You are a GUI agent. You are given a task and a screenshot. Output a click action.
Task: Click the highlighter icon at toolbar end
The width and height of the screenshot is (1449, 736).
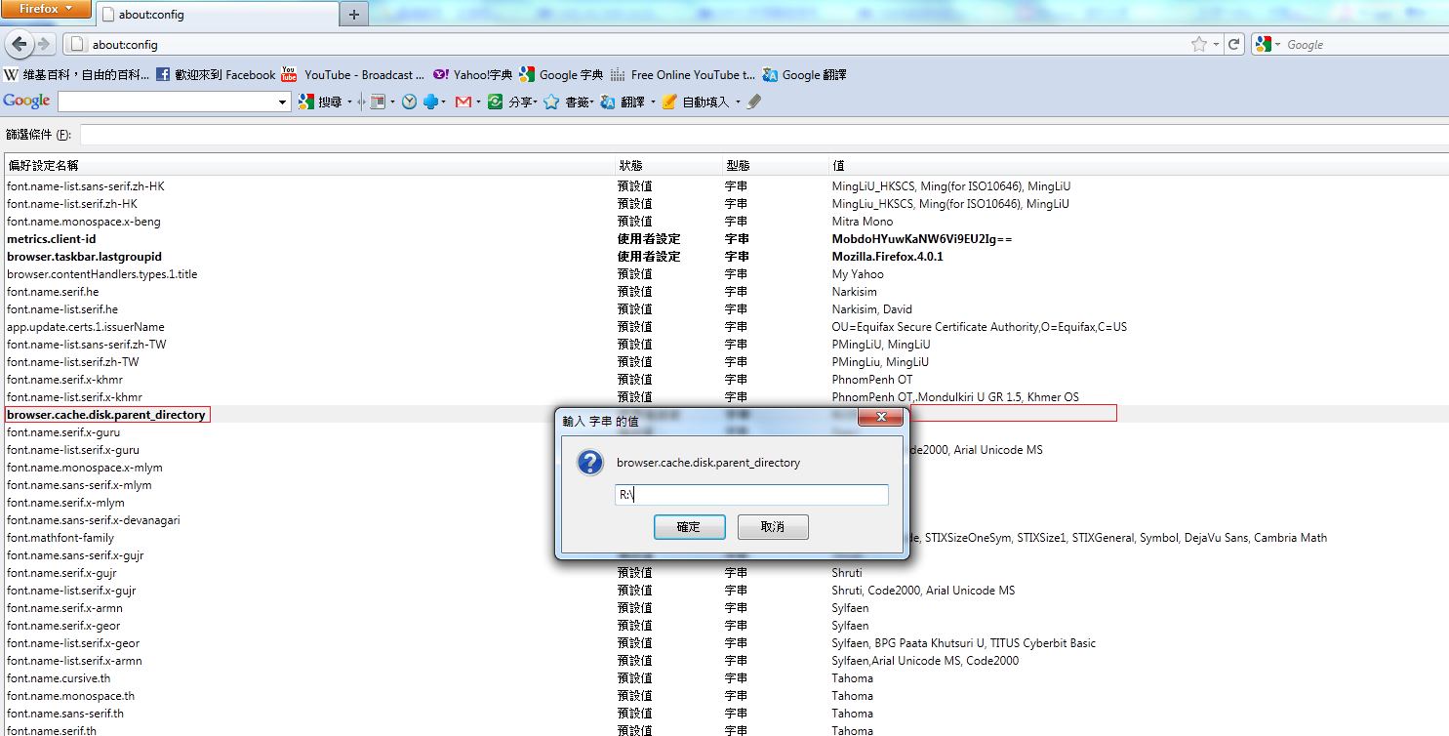pyautogui.click(x=753, y=101)
